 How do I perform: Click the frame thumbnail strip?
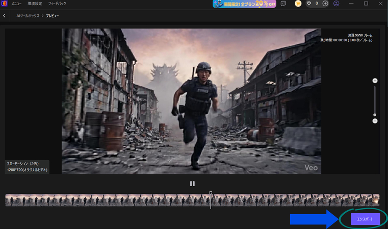click(x=192, y=200)
